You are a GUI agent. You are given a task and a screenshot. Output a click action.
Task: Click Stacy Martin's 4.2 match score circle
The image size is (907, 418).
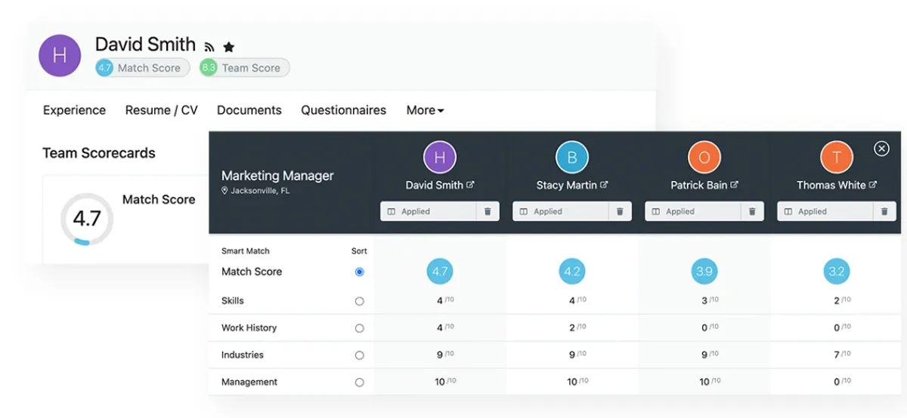572,272
